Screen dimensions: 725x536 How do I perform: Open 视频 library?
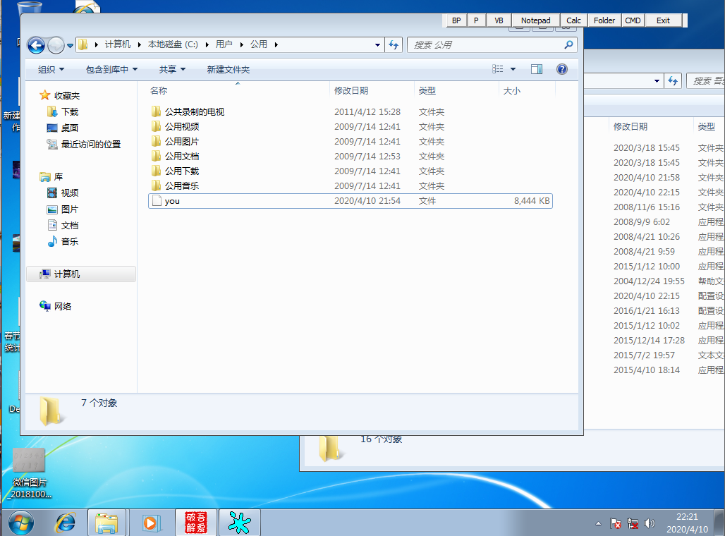click(63, 193)
